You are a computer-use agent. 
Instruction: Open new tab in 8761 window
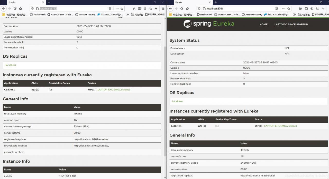pyautogui.click(x=216, y=2)
